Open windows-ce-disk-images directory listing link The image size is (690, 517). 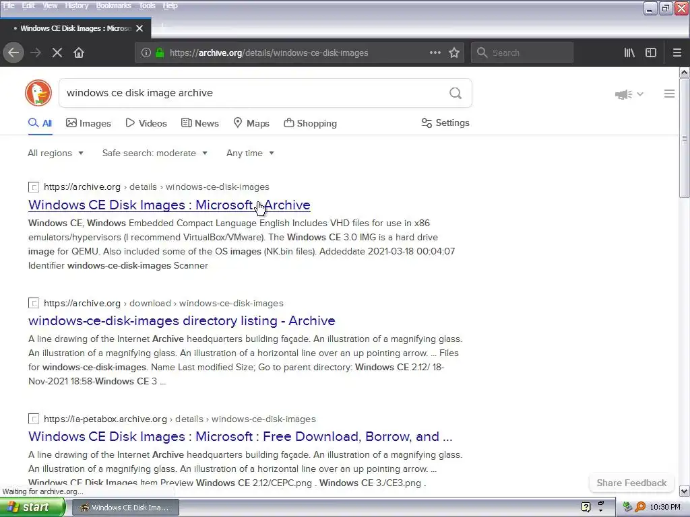pyautogui.click(x=182, y=321)
